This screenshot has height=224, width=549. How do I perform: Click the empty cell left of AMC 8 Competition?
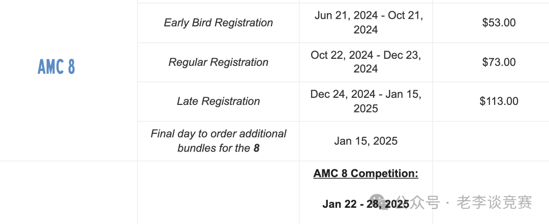pos(218,193)
